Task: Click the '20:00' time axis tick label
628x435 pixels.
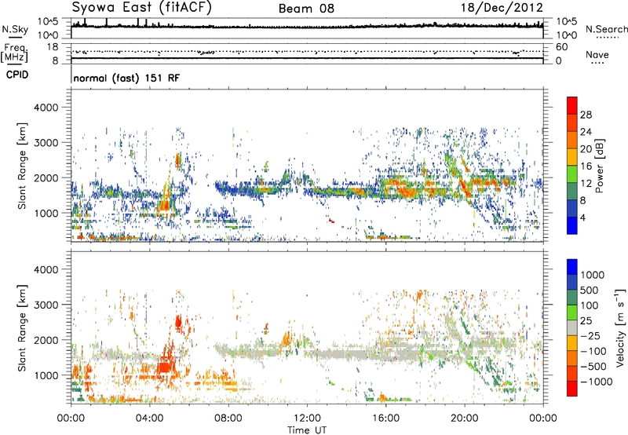Action: point(464,419)
